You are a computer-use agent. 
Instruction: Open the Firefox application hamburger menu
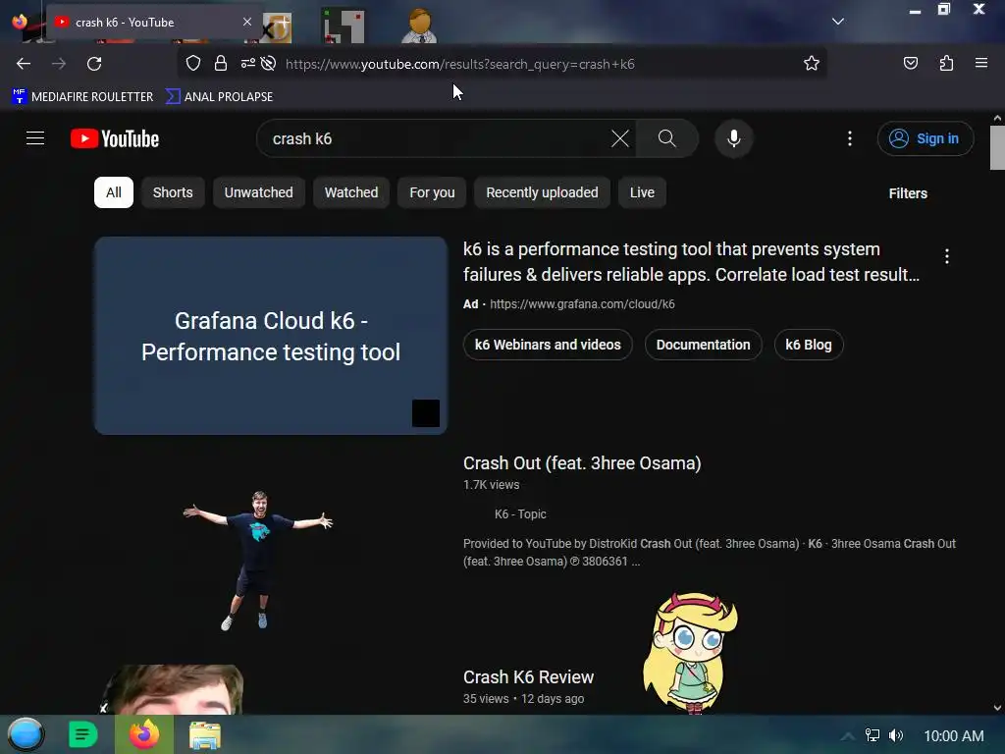tap(980, 63)
